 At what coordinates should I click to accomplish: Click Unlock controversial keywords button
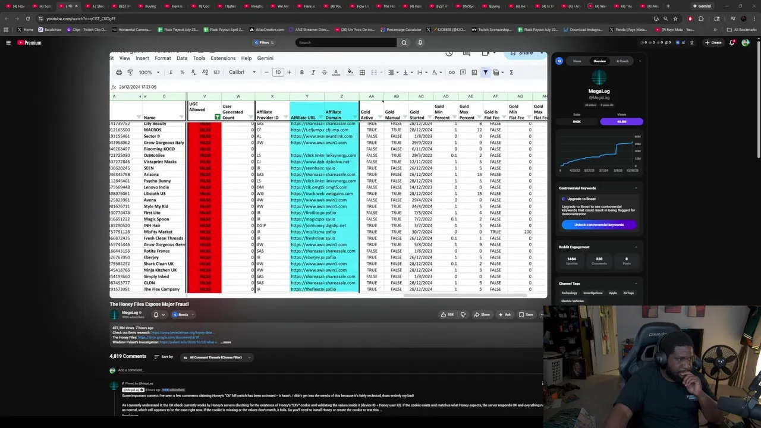599,225
